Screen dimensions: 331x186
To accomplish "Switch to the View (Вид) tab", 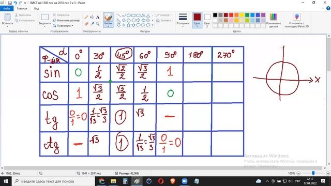I will tap(36, 8).
